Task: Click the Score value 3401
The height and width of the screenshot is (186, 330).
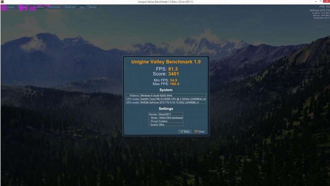Action: (x=174, y=74)
